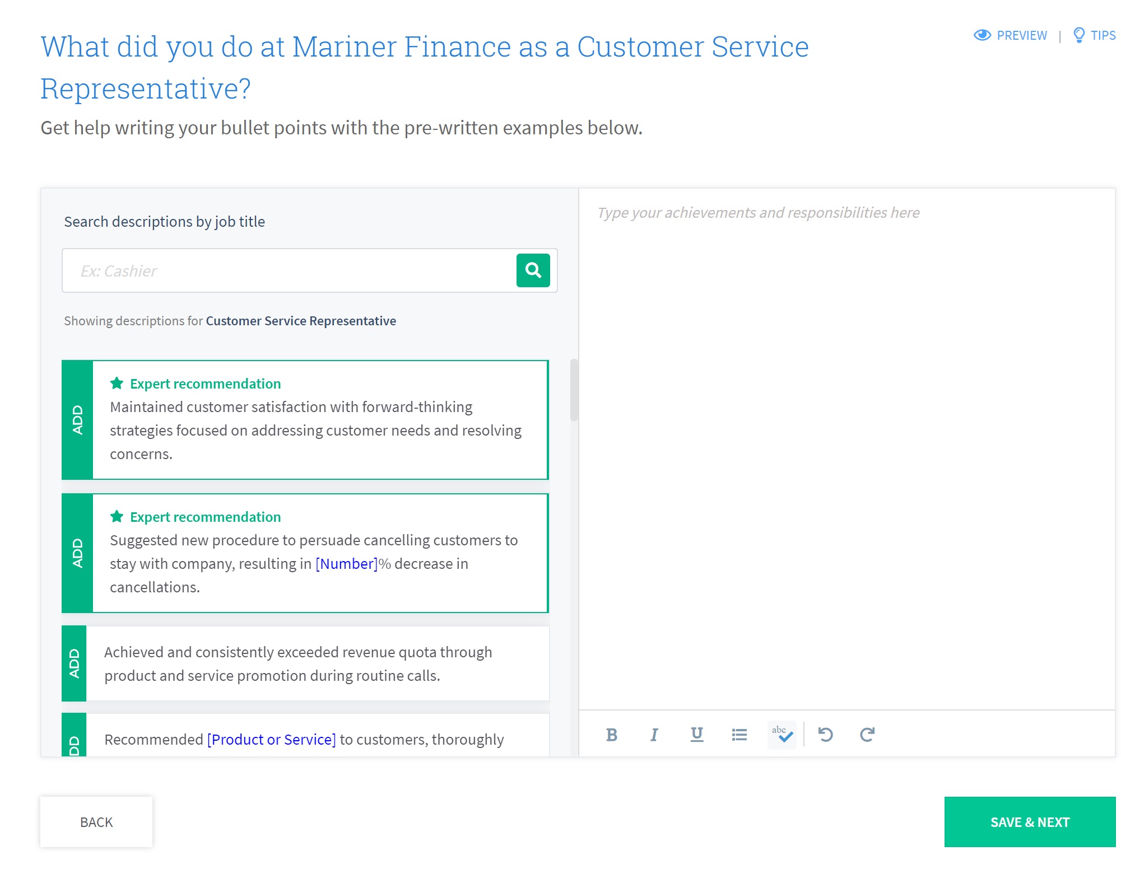Toggle the abc spell check icon
The image size is (1121, 874).
pos(782,735)
